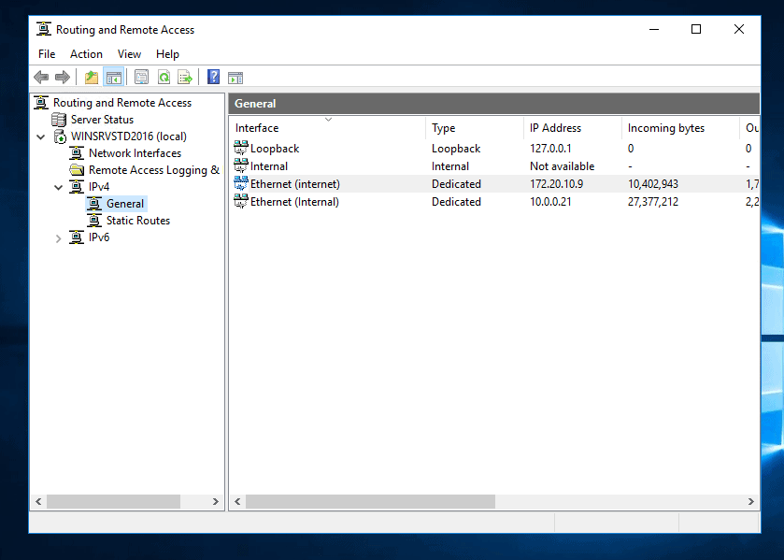Screen dimensions: 784x560
Task: Sort by the Type column header
Action: tap(475, 128)
